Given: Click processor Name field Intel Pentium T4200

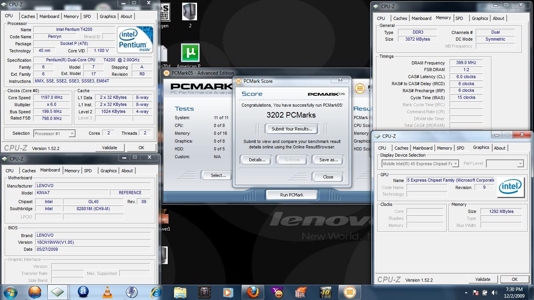Looking at the screenshot, I should [74, 30].
